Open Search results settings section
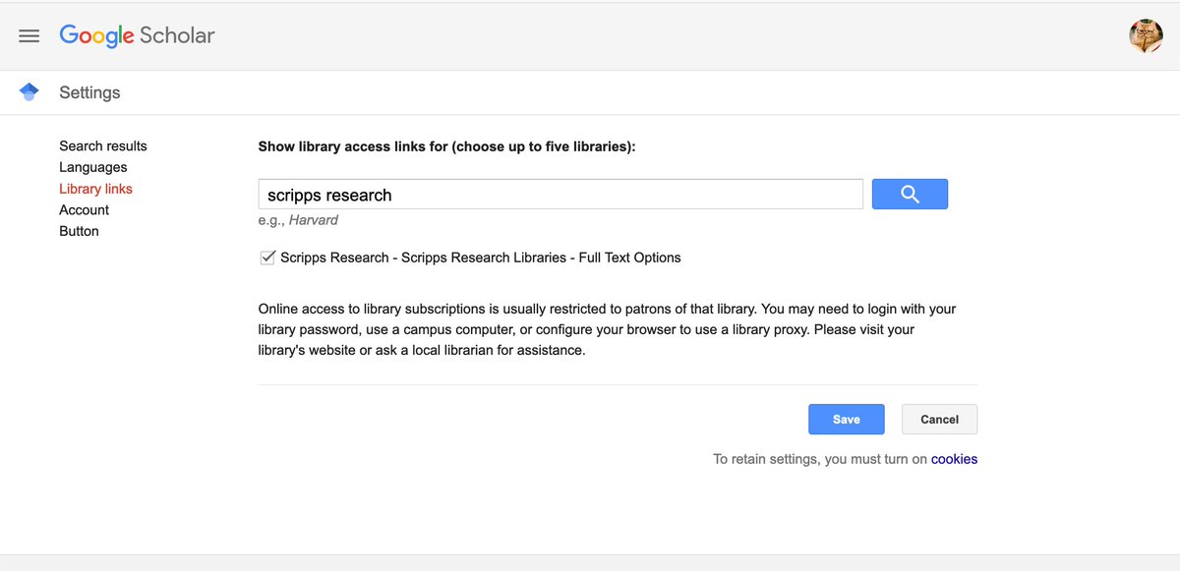This screenshot has width=1180, height=571. 103,145
